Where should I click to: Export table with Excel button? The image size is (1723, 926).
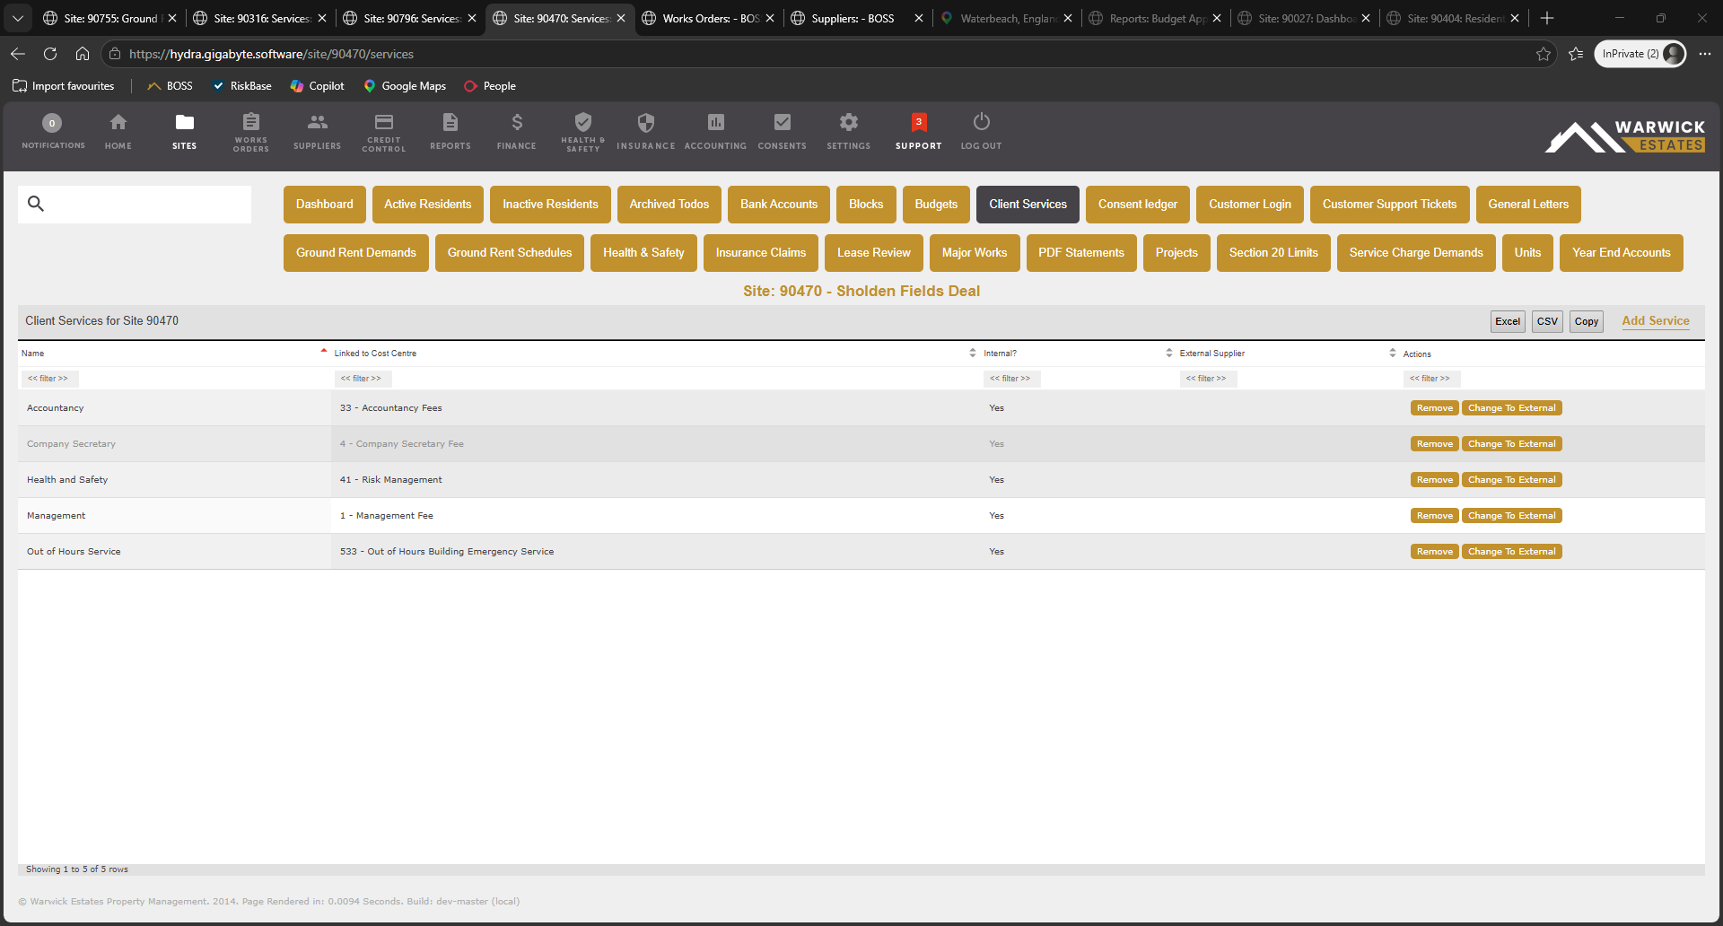pyautogui.click(x=1508, y=321)
